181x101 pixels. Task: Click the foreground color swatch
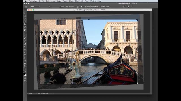[x=24, y=74]
